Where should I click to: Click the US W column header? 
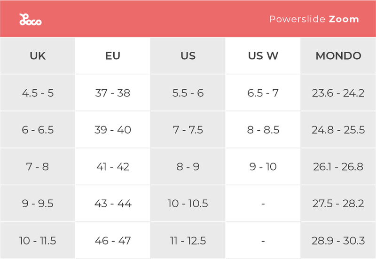point(263,56)
